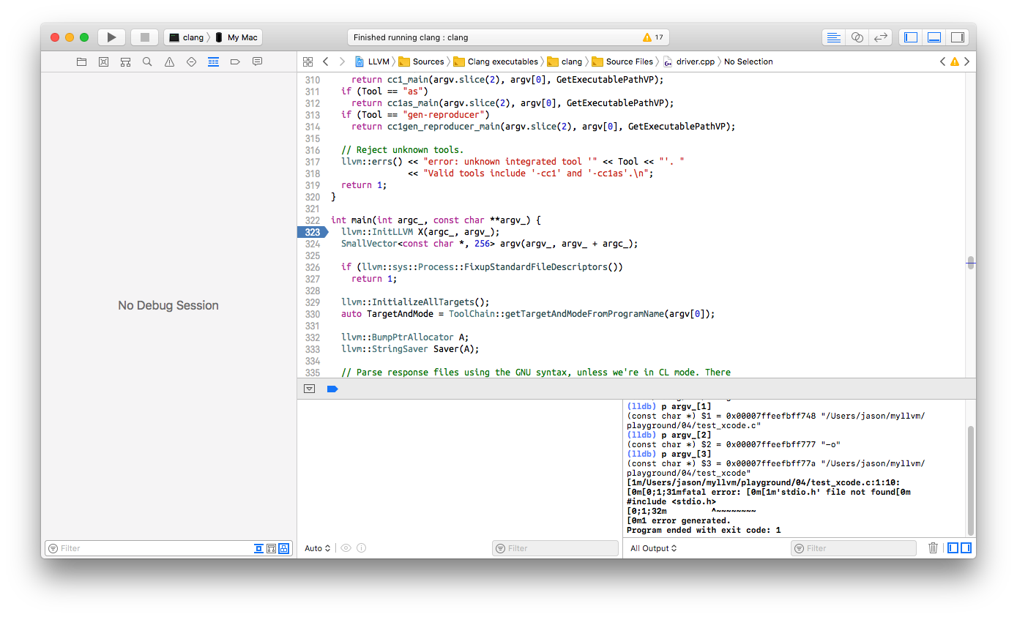Switch to the Assistant editor
The image size is (1017, 617).
pyautogui.click(x=857, y=37)
